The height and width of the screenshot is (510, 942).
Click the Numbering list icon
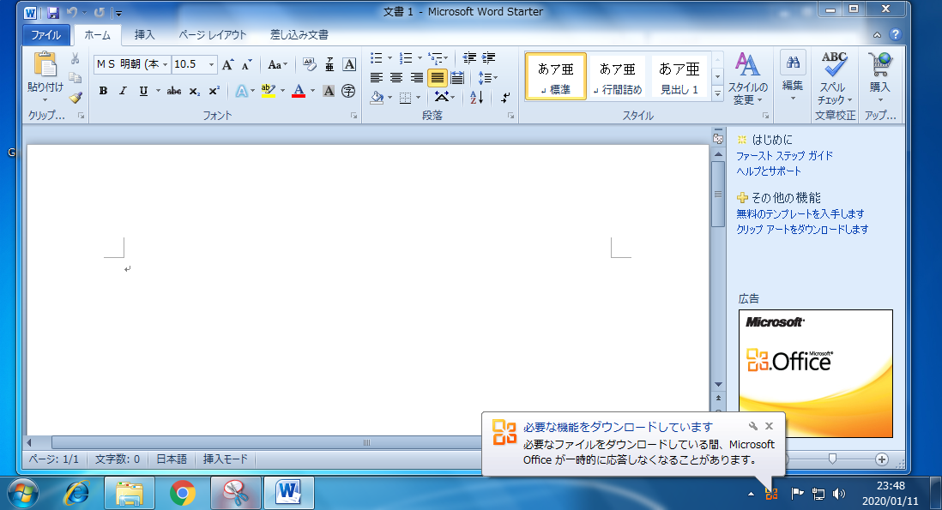[406, 57]
